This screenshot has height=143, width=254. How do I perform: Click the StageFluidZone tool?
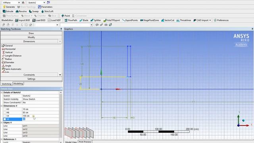[149, 20]
